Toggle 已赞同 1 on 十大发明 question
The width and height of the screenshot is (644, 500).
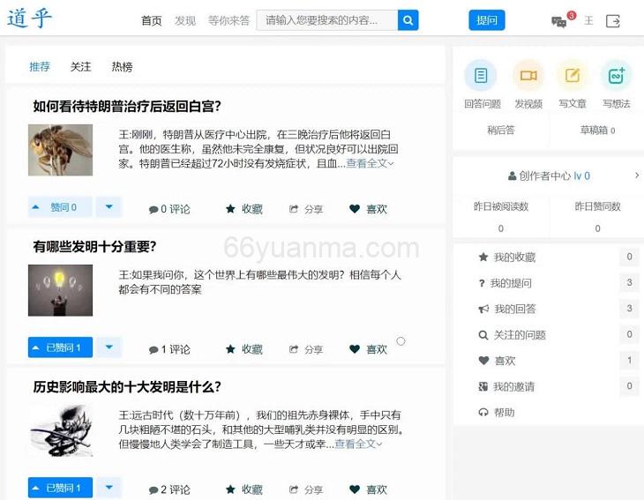click(x=60, y=488)
